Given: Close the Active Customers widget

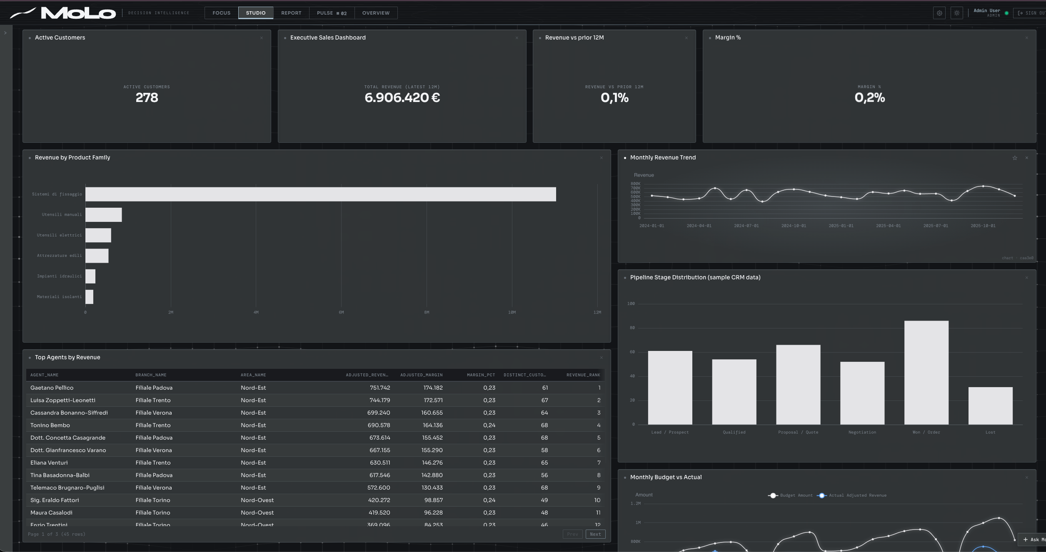Looking at the screenshot, I should tap(262, 38).
